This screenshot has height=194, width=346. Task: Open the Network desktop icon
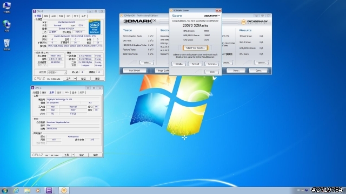tap(6, 26)
